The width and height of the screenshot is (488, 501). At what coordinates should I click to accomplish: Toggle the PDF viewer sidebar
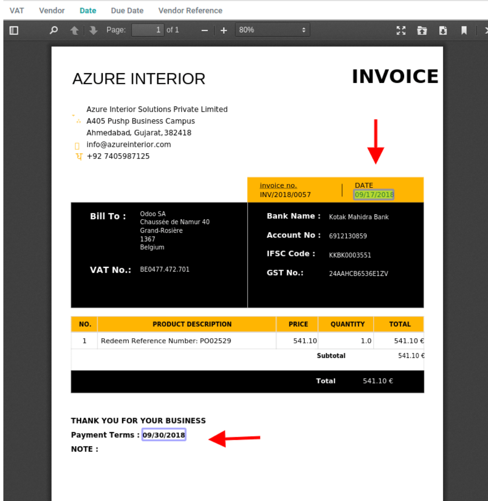pos(14,30)
